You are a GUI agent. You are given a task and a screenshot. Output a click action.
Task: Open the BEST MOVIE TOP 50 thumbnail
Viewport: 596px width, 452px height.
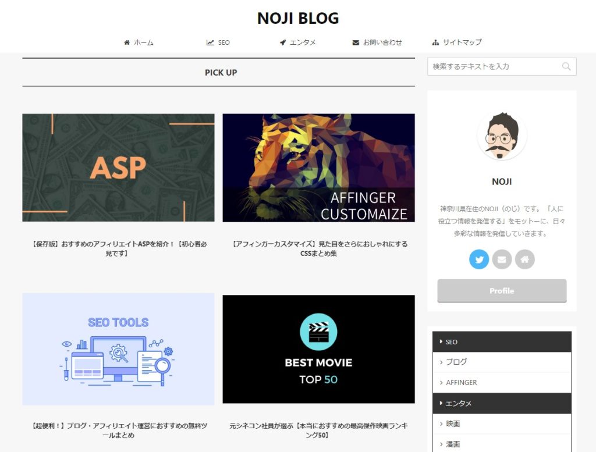tap(318, 349)
